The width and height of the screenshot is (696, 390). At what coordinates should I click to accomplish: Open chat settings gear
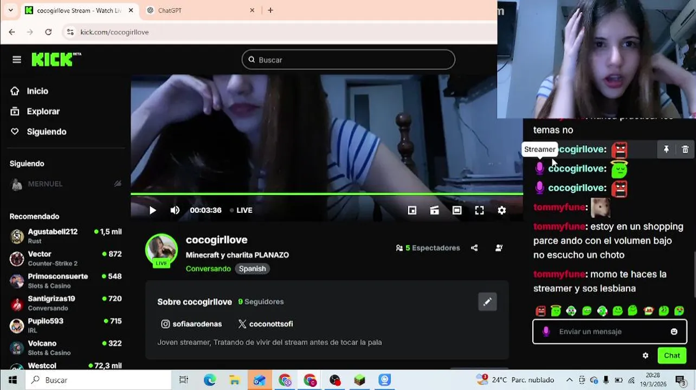(645, 356)
